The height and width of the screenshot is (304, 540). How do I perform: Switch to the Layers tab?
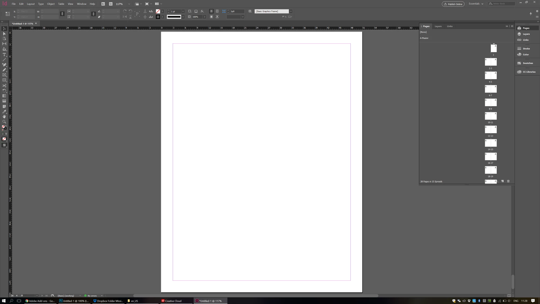438,26
